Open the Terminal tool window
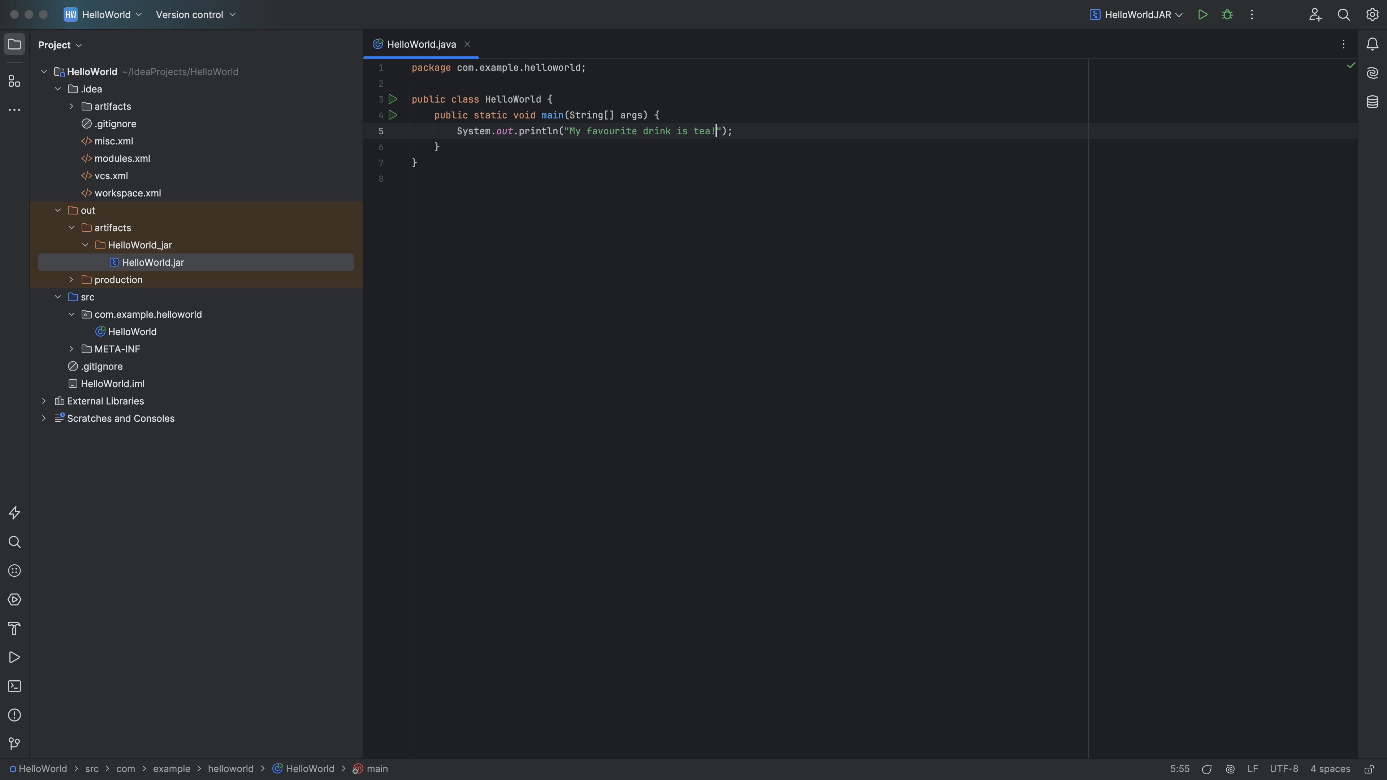 (x=14, y=686)
